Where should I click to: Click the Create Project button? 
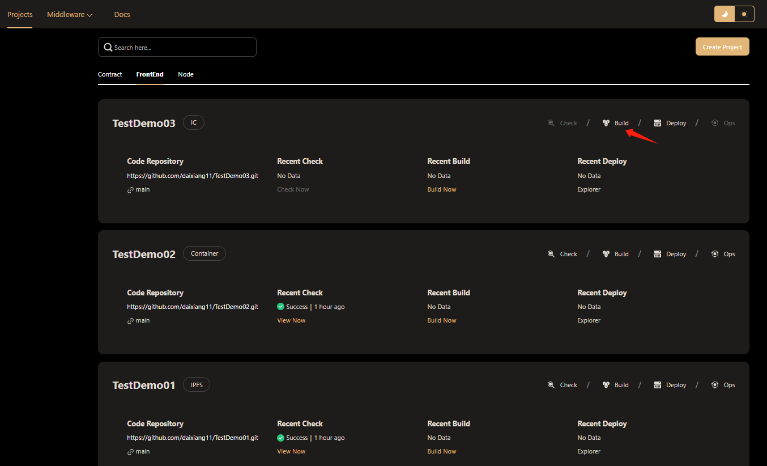(722, 47)
